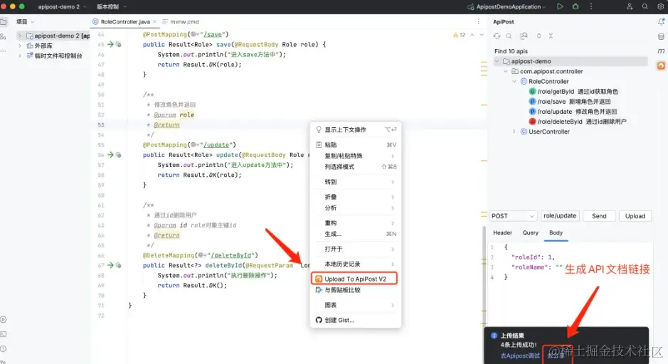668x364 pixels.
Task: Click the Send button
Action: tap(599, 216)
